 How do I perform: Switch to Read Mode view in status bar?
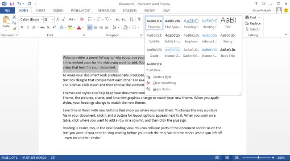coord(217,158)
